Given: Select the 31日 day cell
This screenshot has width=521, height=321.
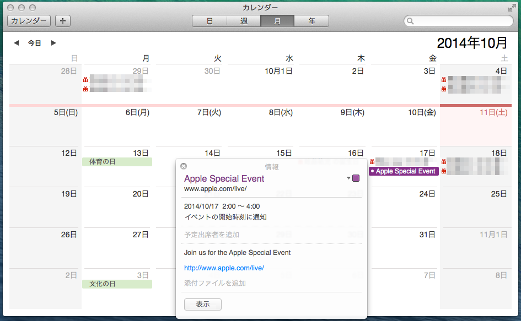Looking at the screenshot, I should tap(404, 248).
